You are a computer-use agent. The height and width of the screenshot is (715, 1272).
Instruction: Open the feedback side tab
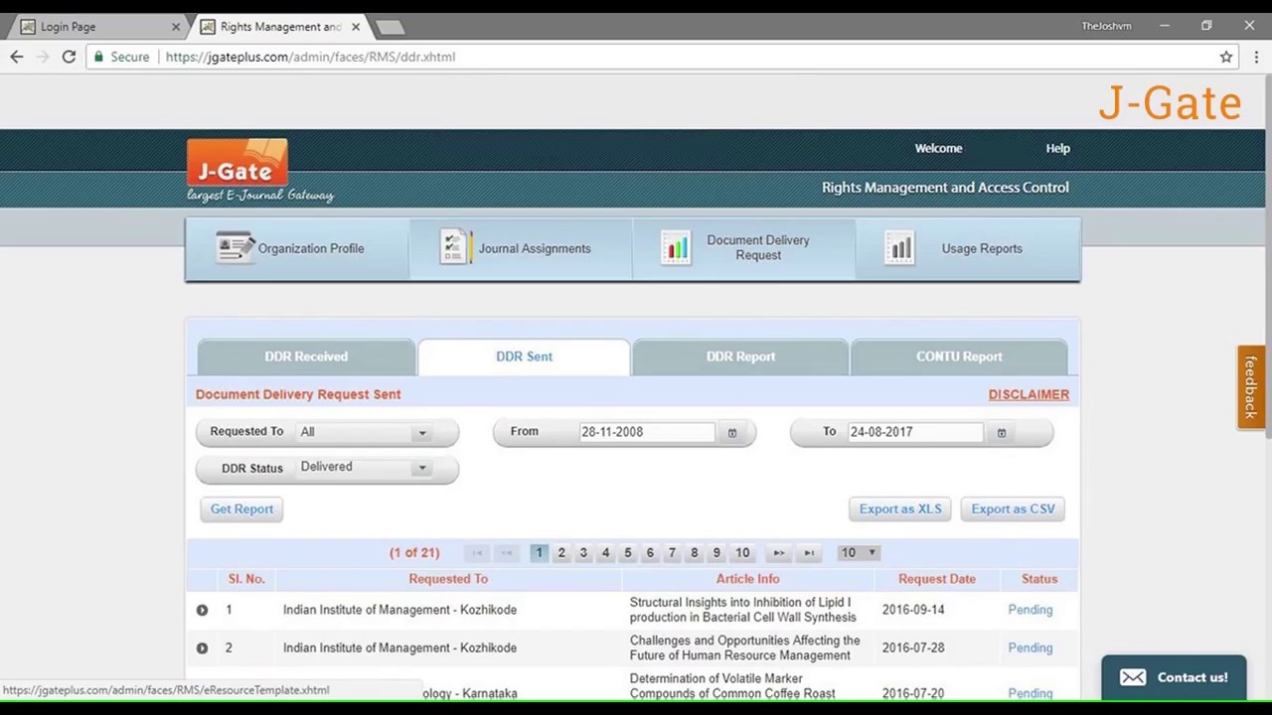(1250, 387)
